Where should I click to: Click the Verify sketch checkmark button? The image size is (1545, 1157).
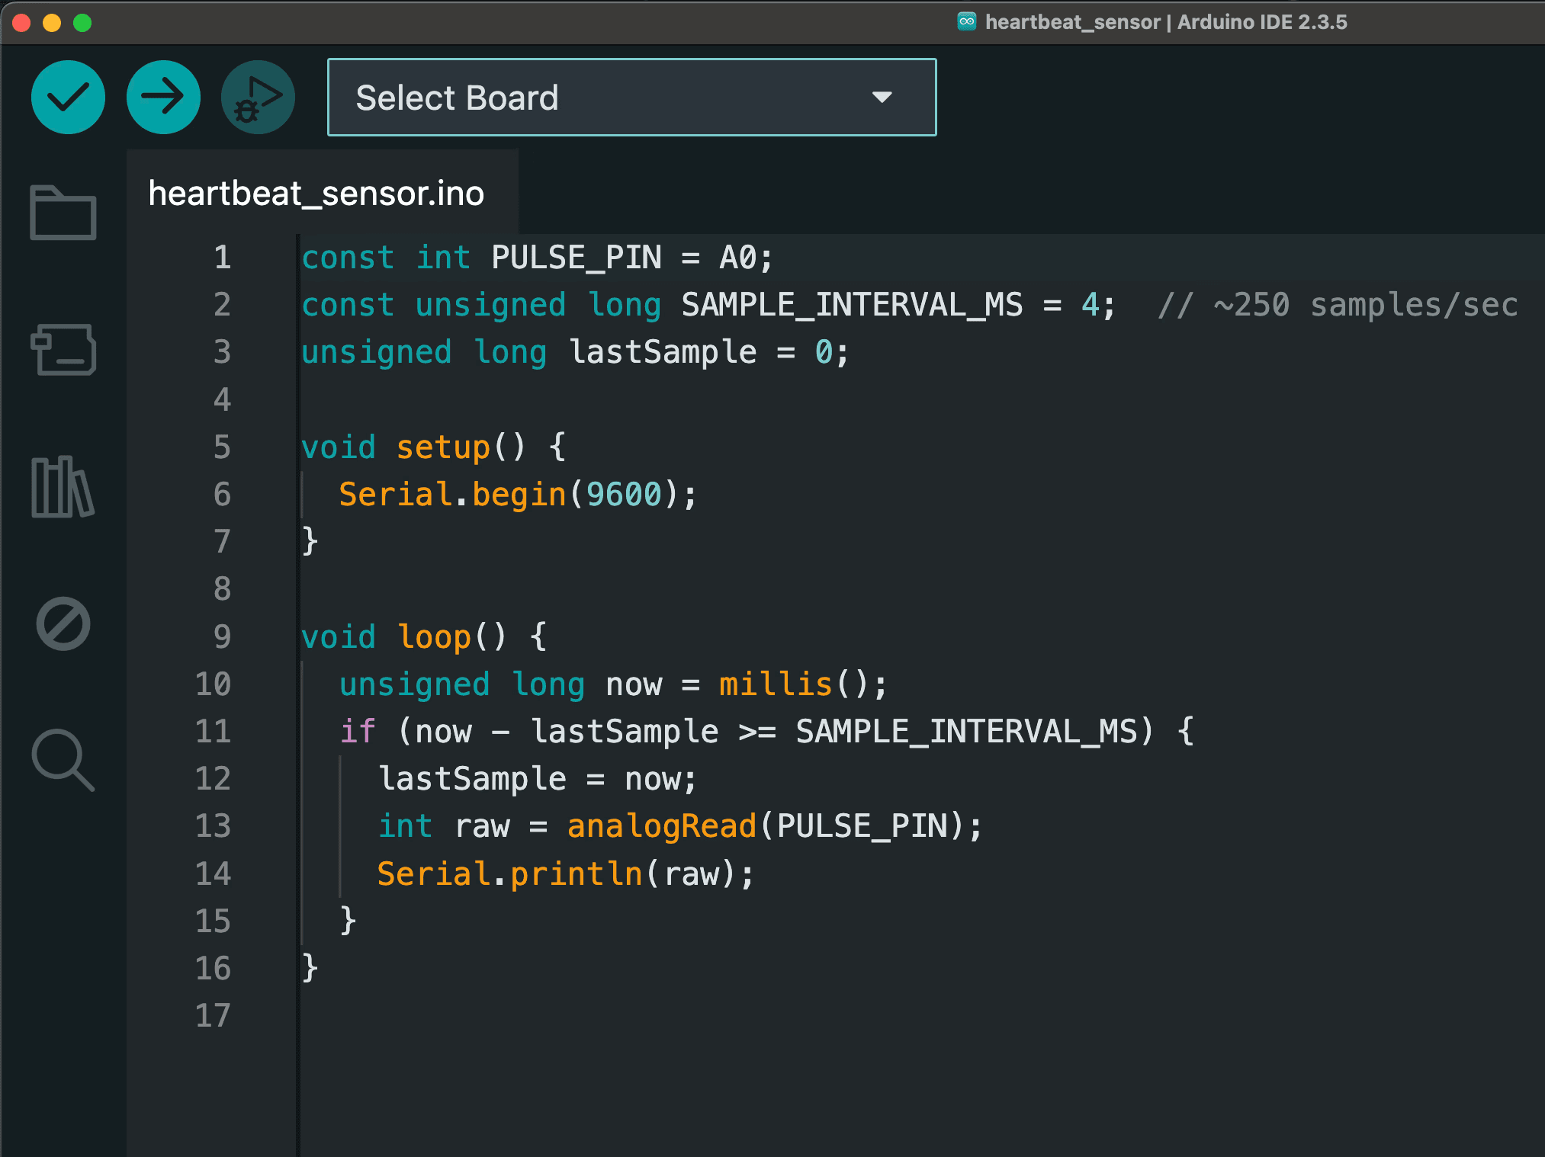[x=68, y=98]
